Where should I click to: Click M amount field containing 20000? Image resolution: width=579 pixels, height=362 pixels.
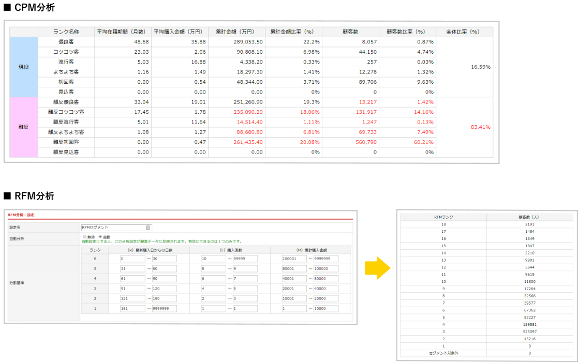(x=326, y=298)
